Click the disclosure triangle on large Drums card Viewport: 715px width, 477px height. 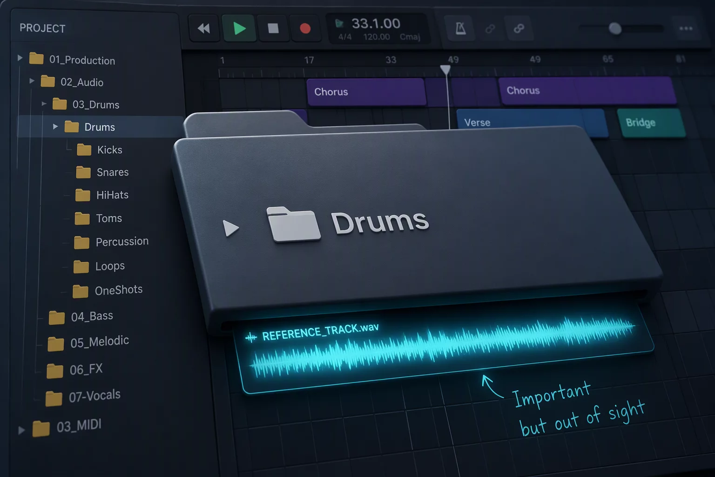click(x=231, y=228)
